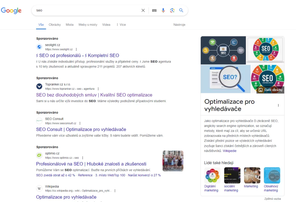Open three-dot menu for Topranker.cz ad
The height and width of the screenshot is (202, 296).
[x=98, y=89]
